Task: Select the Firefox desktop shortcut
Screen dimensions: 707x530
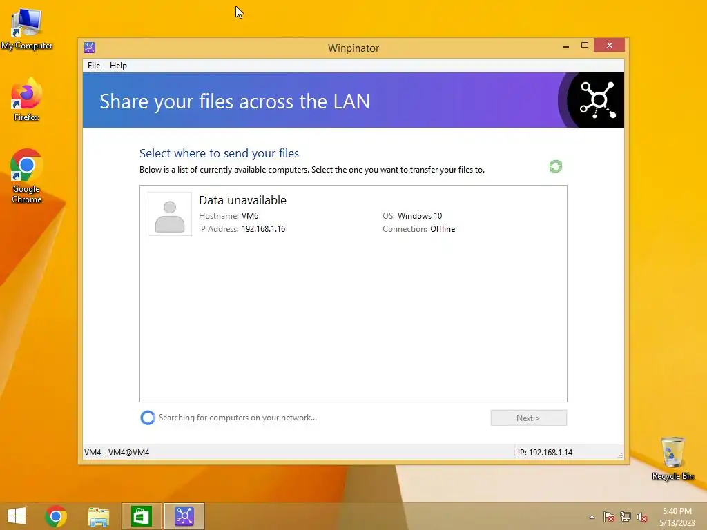Action: click(27, 100)
